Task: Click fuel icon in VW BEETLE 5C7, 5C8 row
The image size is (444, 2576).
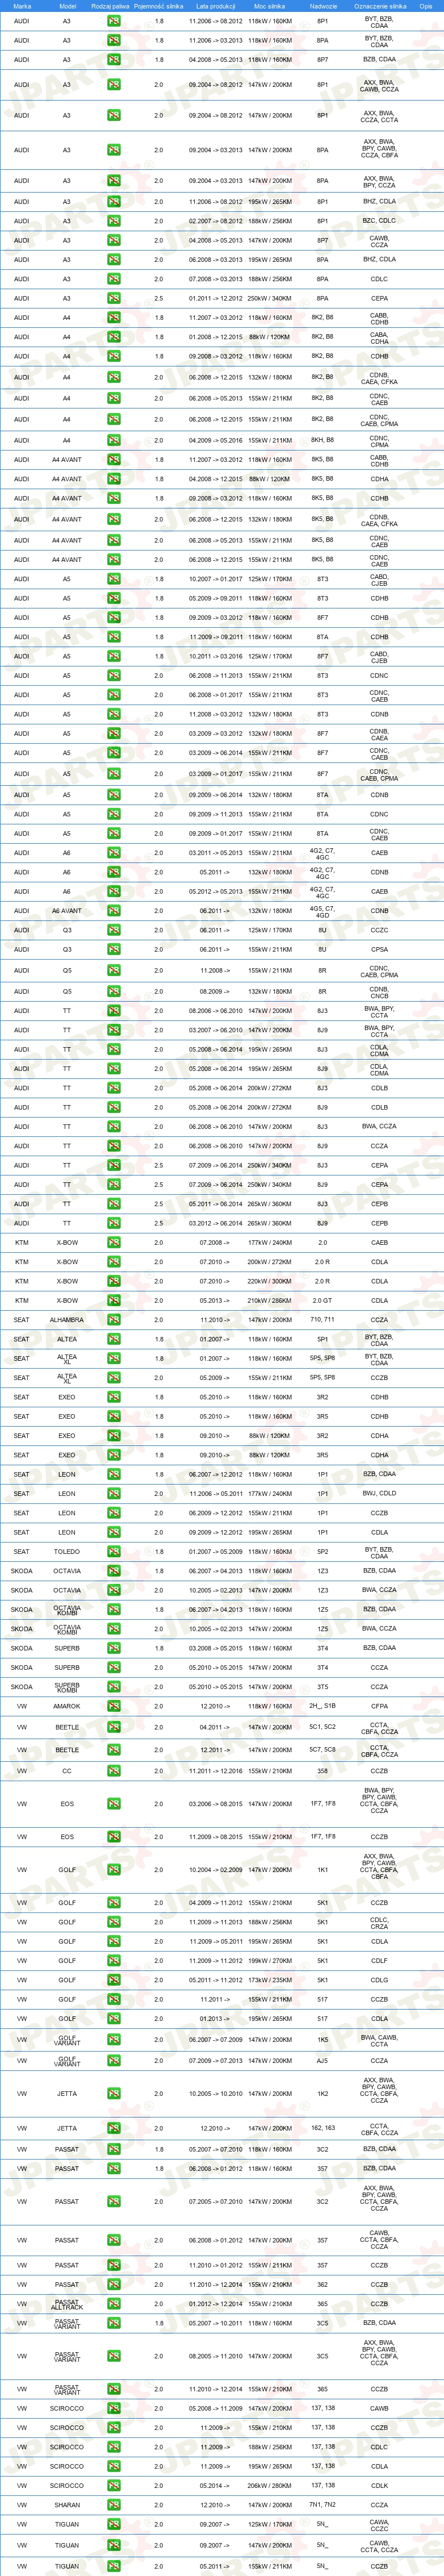Action: point(114,1750)
